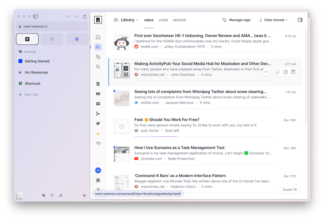The height and width of the screenshot is (220, 324).
Task: Switch to the INBOX tab
Action: tap(149, 20)
